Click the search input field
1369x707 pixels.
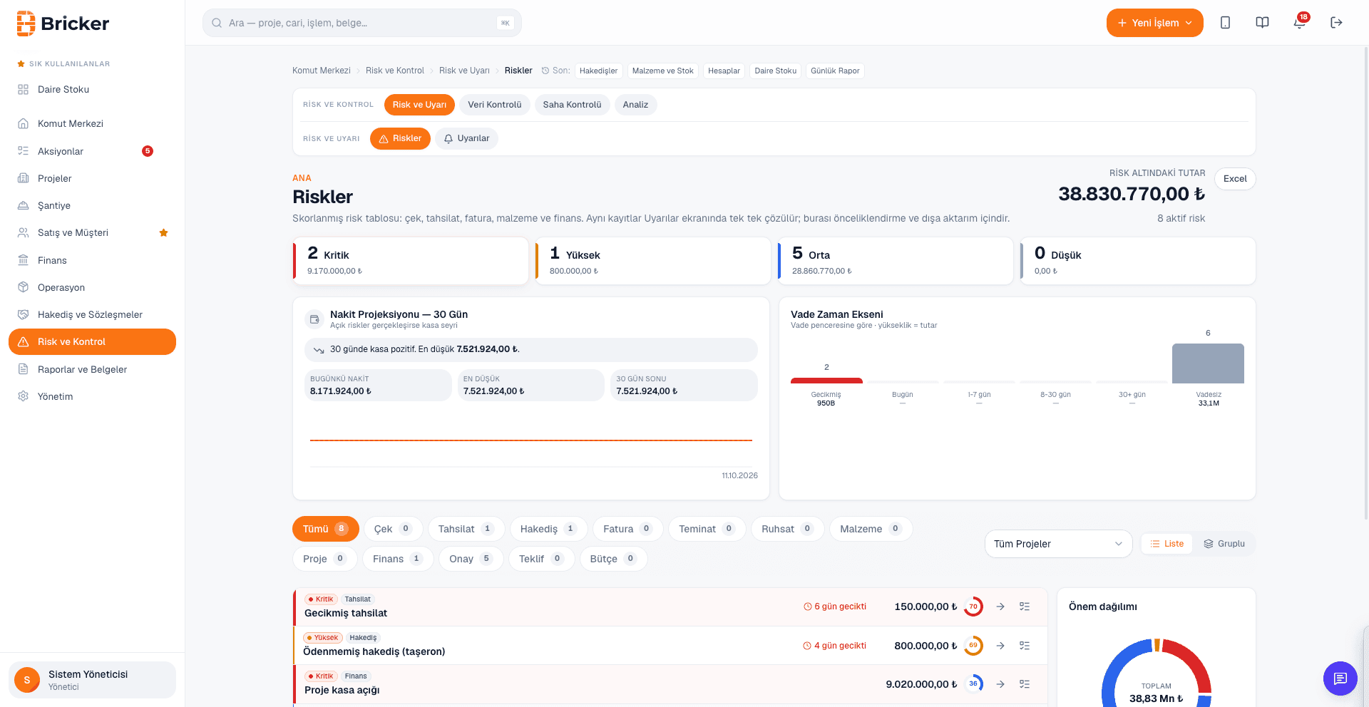click(362, 23)
